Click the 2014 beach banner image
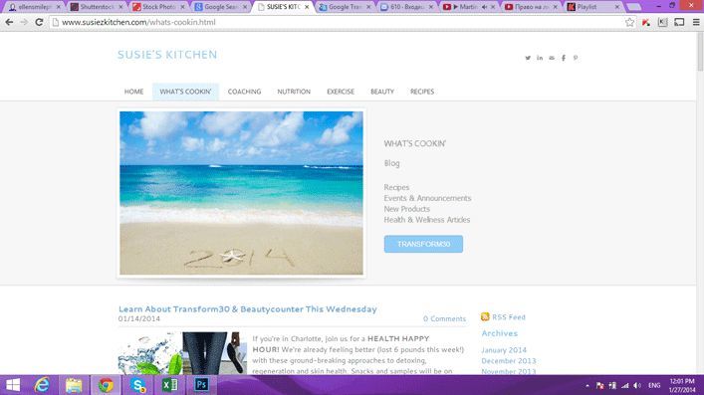704x395 pixels. coord(242,193)
